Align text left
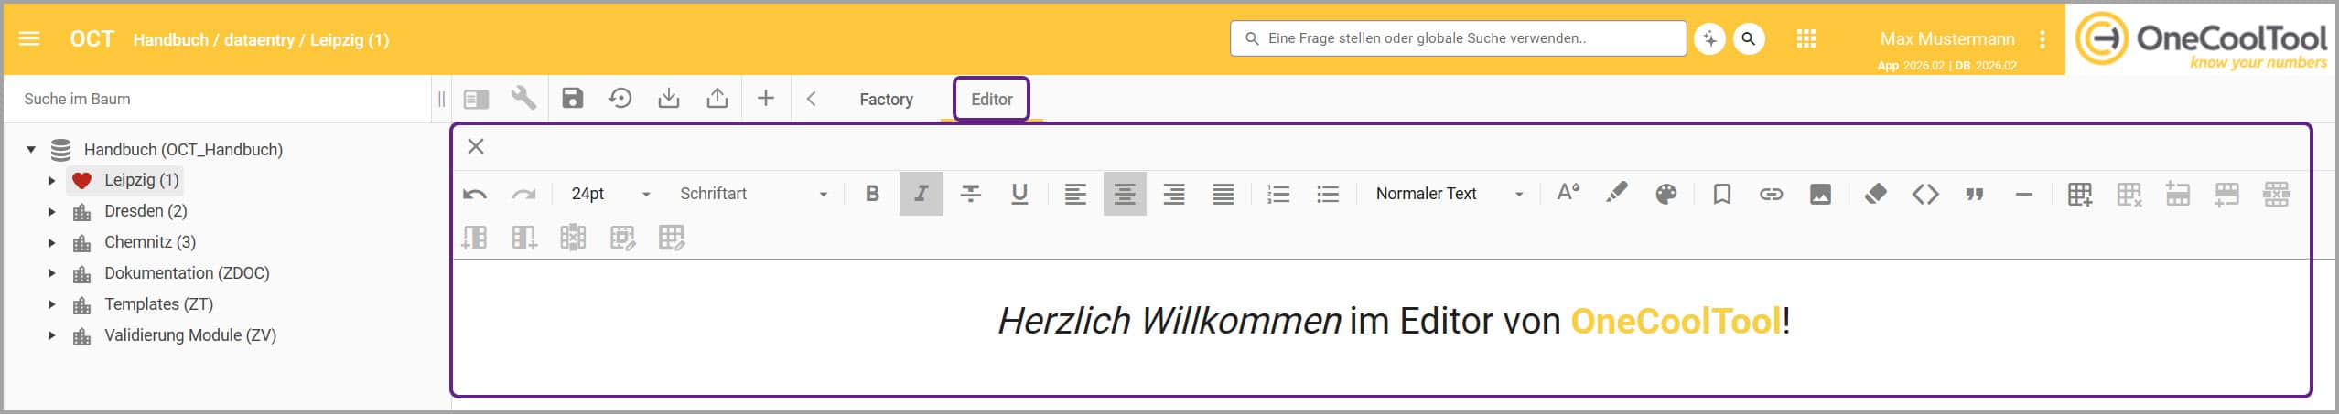This screenshot has height=414, width=2339. (x=1075, y=194)
